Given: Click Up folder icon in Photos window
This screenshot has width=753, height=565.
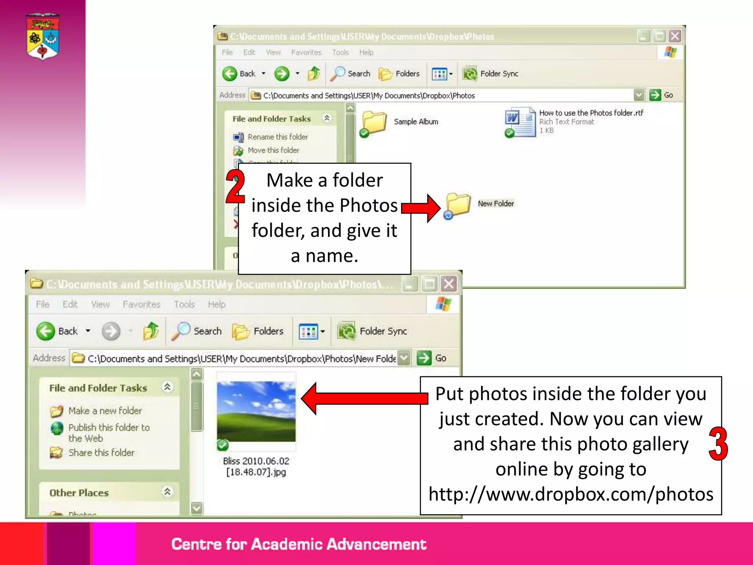Looking at the screenshot, I should point(314,74).
